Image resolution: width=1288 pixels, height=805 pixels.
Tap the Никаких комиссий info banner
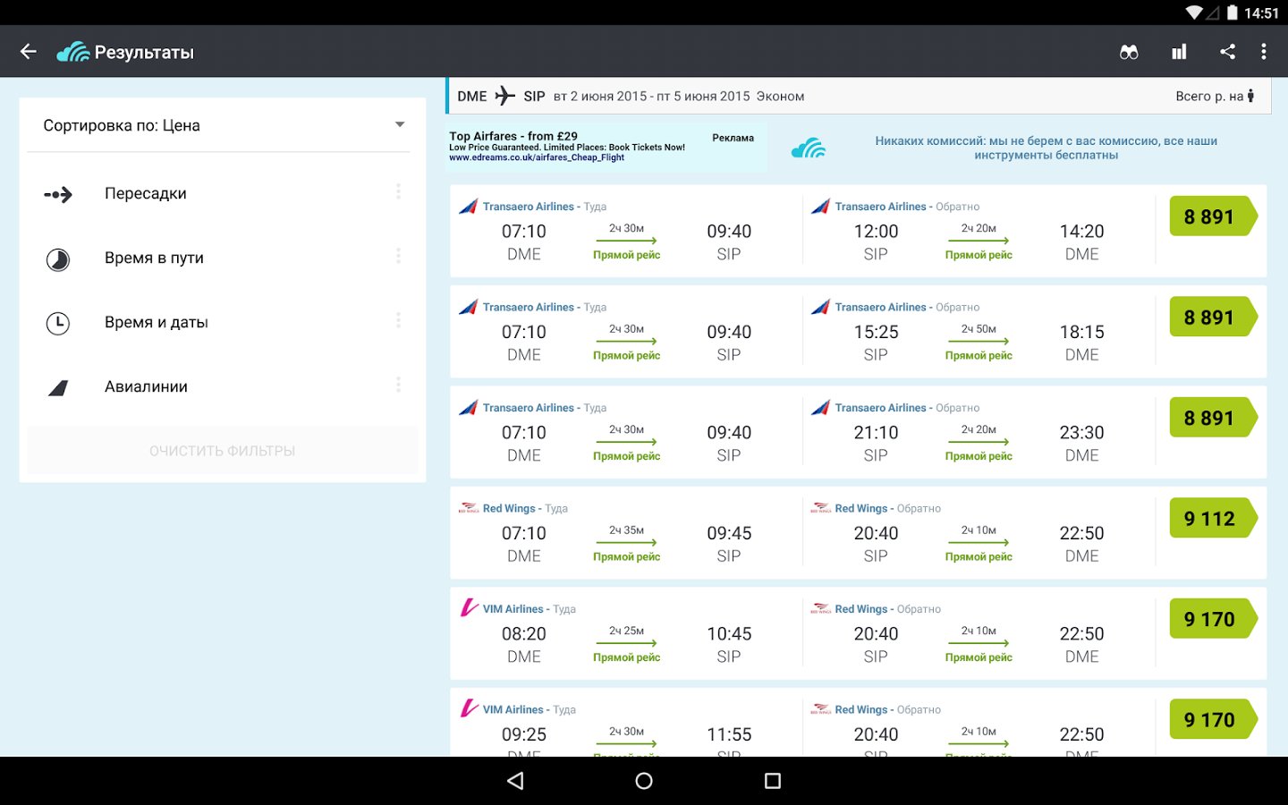pyautogui.click(x=1046, y=148)
